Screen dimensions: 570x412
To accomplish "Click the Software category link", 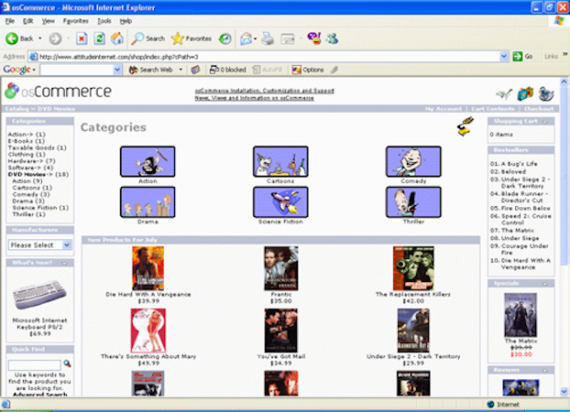I will click(25, 168).
